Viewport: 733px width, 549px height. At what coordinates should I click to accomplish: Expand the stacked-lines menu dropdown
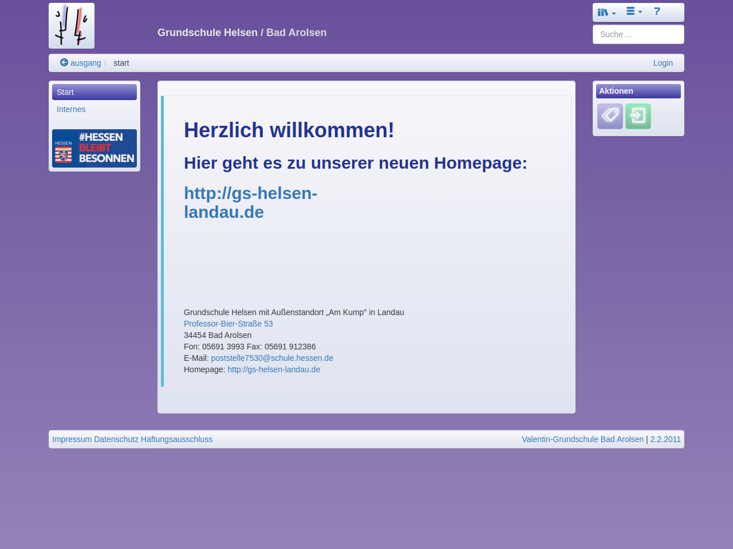coord(634,11)
